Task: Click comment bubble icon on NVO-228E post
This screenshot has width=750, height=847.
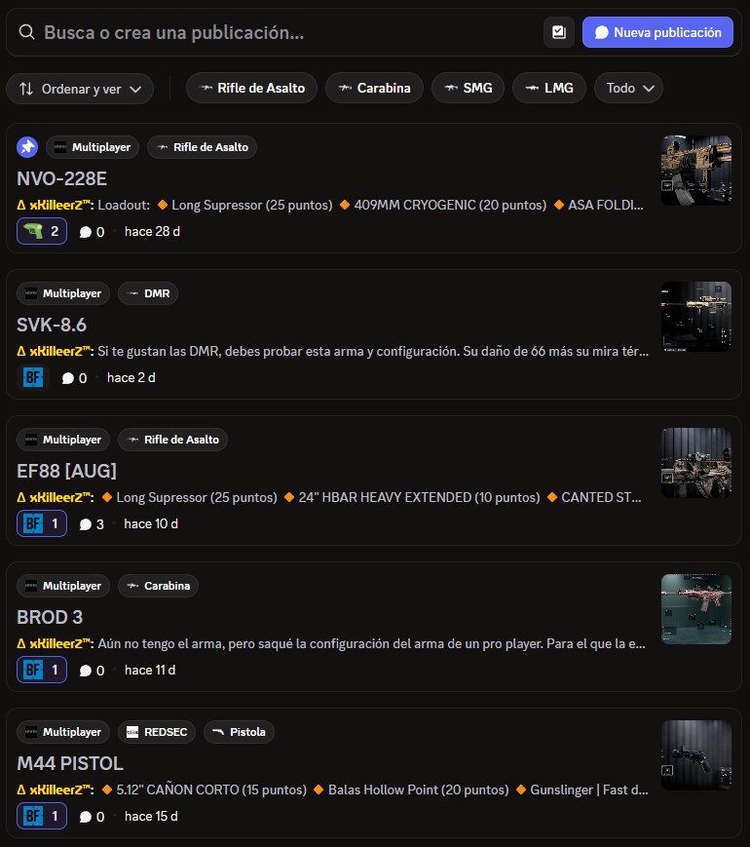Action: coord(86,232)
